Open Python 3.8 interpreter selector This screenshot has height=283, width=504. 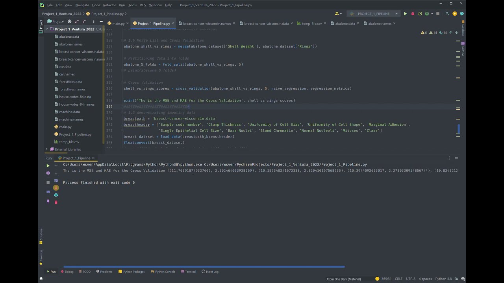tap(443, 279)
